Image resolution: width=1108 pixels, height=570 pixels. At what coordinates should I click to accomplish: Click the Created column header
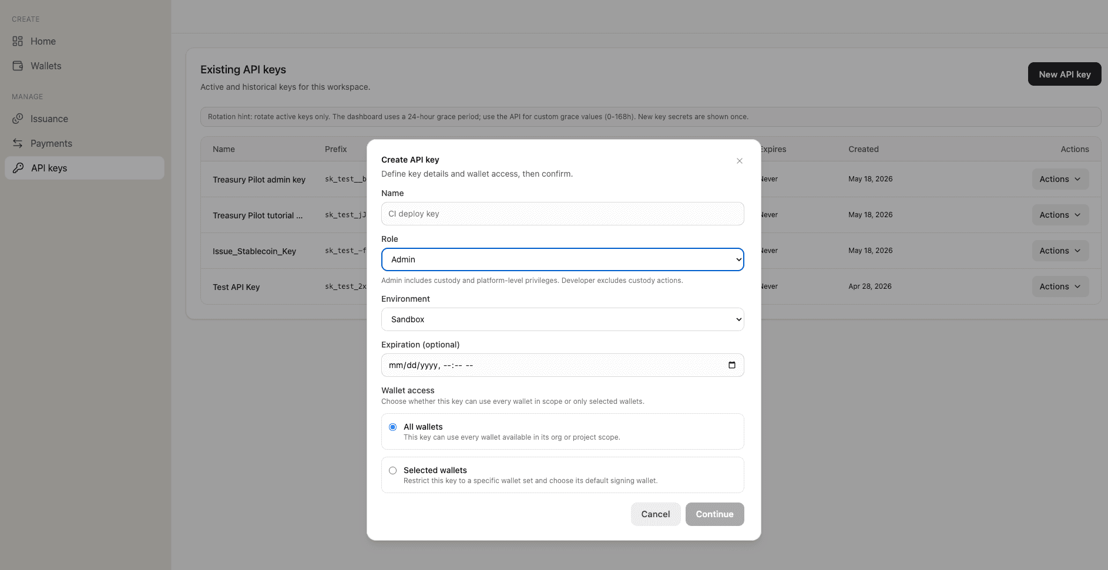click(864, 149)
